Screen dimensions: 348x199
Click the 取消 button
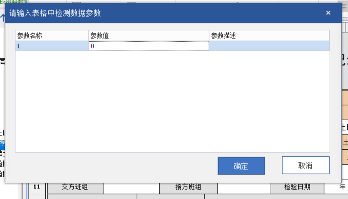tap(306, 165)
